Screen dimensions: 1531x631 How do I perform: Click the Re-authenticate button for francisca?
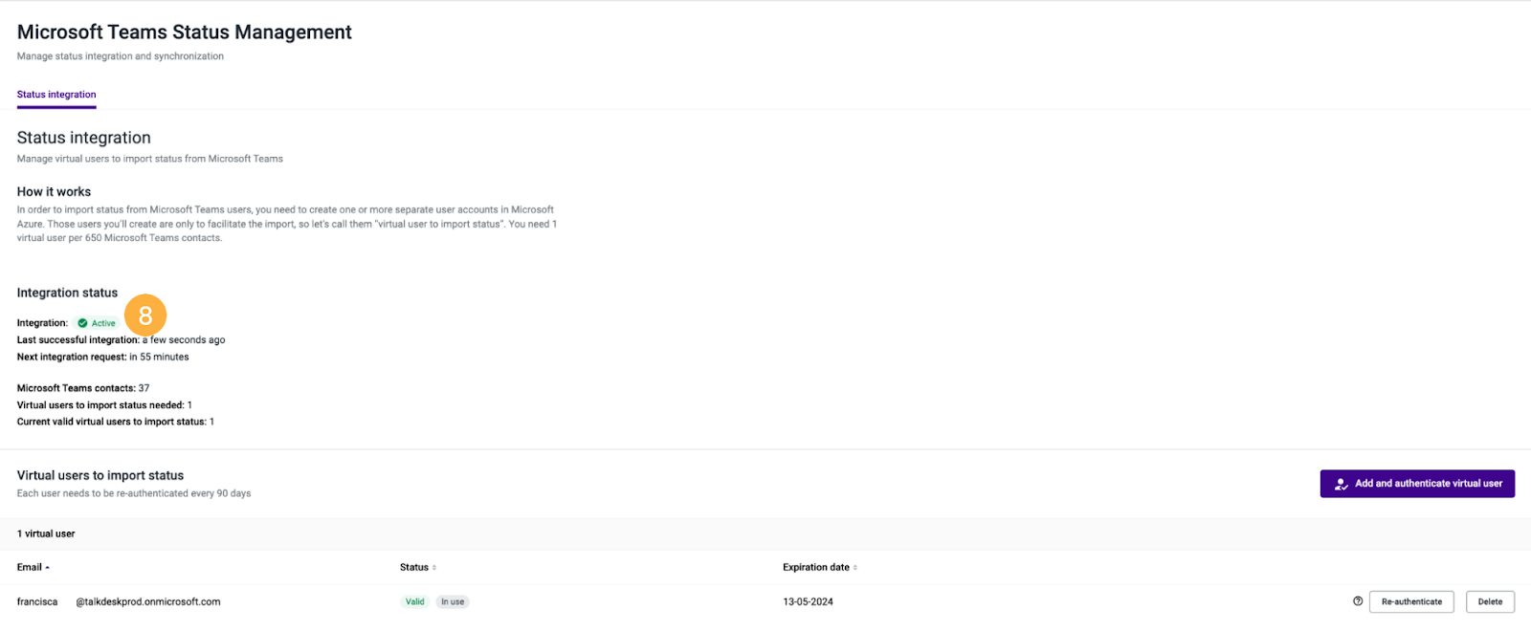tap(1411, 602)
